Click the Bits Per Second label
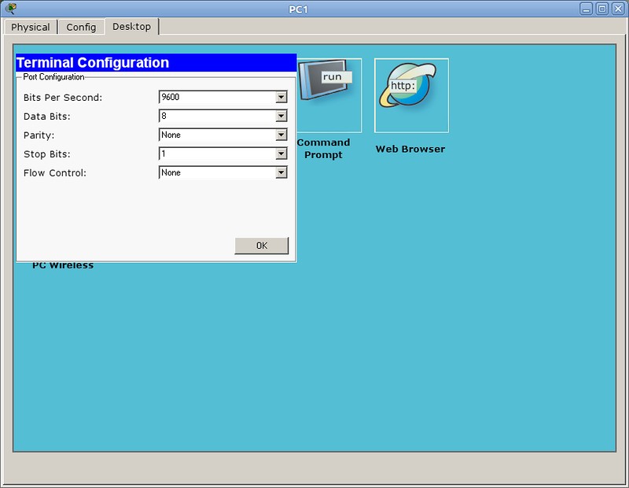The width and height of the screenshot is (629, 488). 63,98
